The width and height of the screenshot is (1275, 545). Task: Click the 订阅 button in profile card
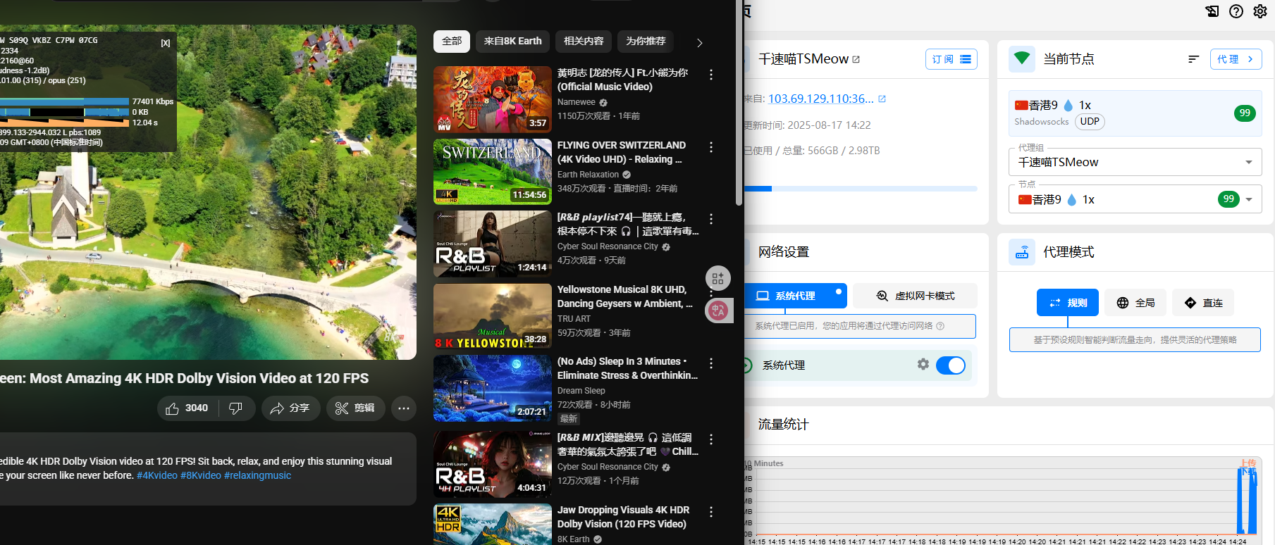(951, 59)
